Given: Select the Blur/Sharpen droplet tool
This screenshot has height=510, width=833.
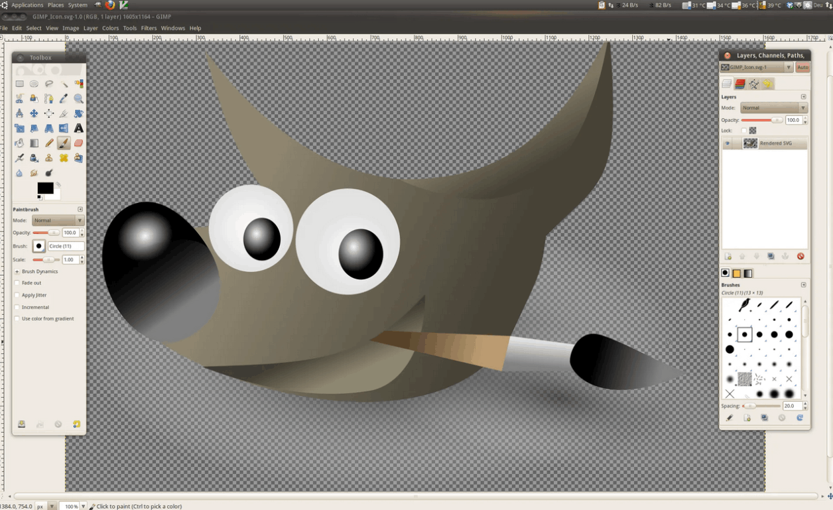Looking at the screenshot, I should click(x=19, y=173).
